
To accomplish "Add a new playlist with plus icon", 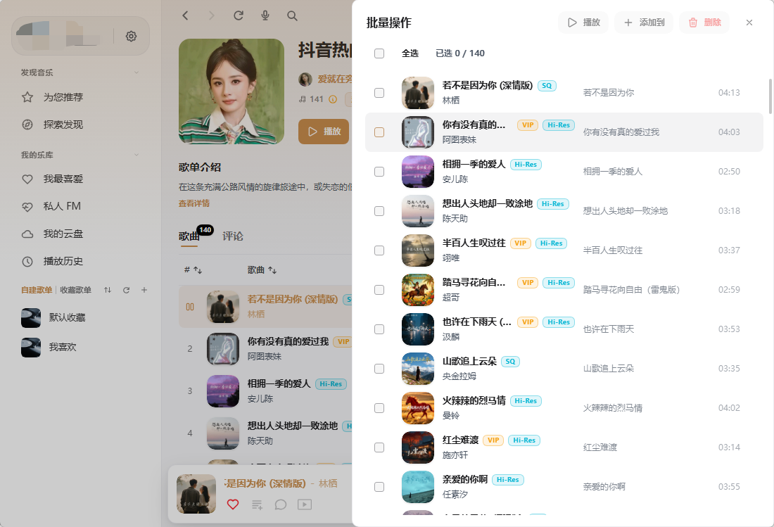I will (144, 290).
